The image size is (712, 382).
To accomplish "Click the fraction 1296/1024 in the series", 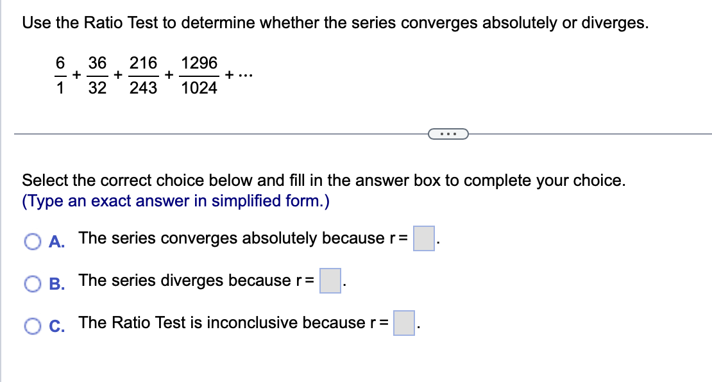I will click(x=199, y=75).
